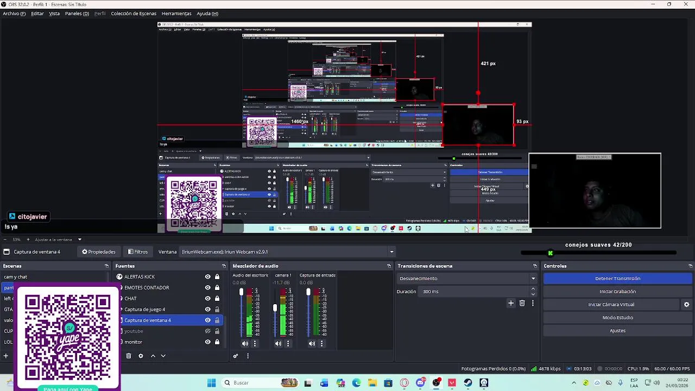Click Iniciar Cámara Virtual button

611,305
